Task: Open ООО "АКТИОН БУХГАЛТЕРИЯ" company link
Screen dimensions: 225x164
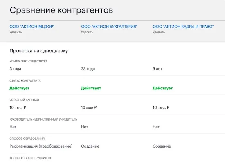Action: point(109,27)
